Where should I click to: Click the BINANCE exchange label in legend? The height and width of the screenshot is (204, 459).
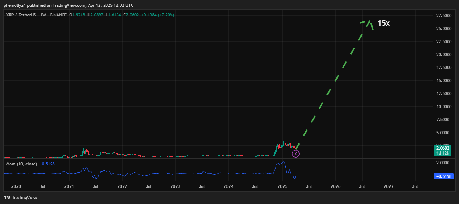click(x=58, y=15)
